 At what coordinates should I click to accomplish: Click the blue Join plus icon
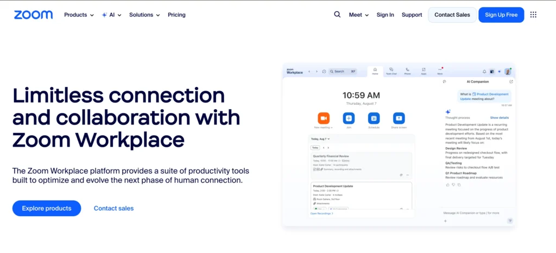[349, 118]
